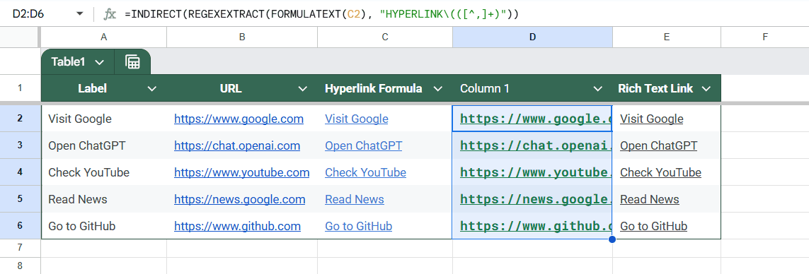
Task: Click the Check YouTube hyperlink formula cell
Action: (x=365, y=172)
